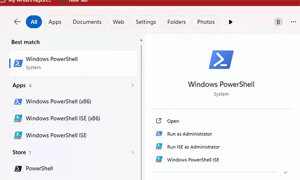Click the Open action icon
Screen dimensions: 300x180
[x=158, y=120]
